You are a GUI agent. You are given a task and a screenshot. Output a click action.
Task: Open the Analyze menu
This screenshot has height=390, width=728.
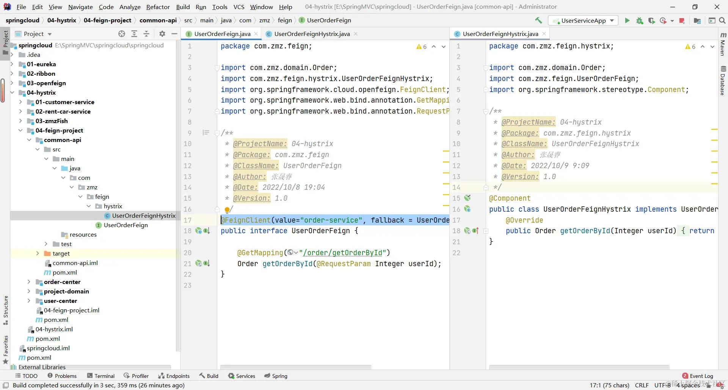tap(130, 7)
